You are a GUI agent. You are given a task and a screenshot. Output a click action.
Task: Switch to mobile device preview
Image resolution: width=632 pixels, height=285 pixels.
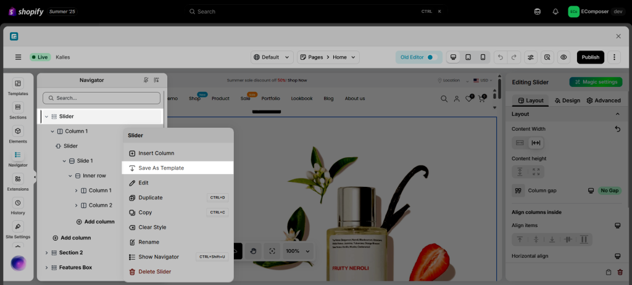(483, 57)
